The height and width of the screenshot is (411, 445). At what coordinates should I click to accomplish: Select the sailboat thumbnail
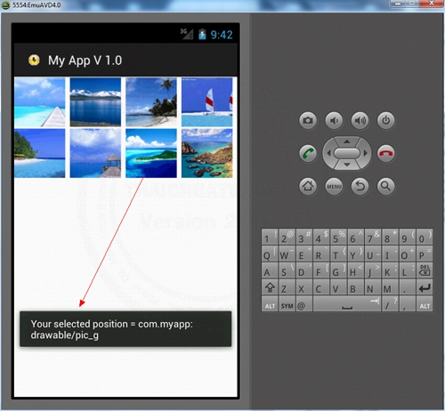[207, 102]
